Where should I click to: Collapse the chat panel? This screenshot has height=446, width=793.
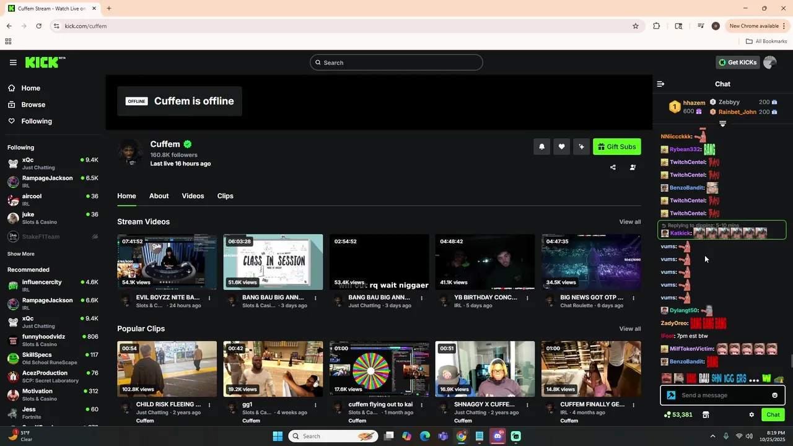(660, 84)
